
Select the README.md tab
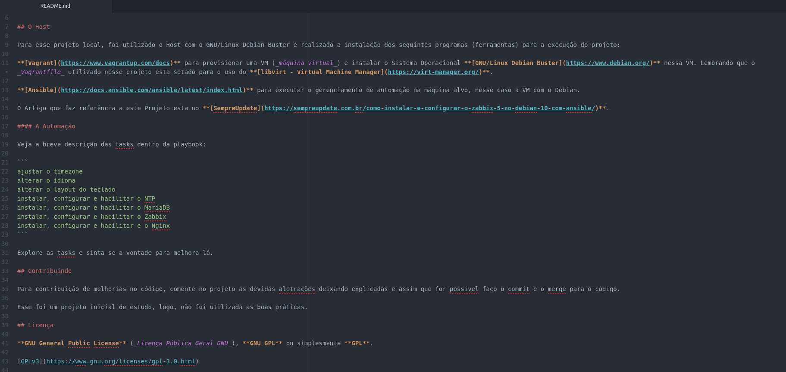(55, 6)
